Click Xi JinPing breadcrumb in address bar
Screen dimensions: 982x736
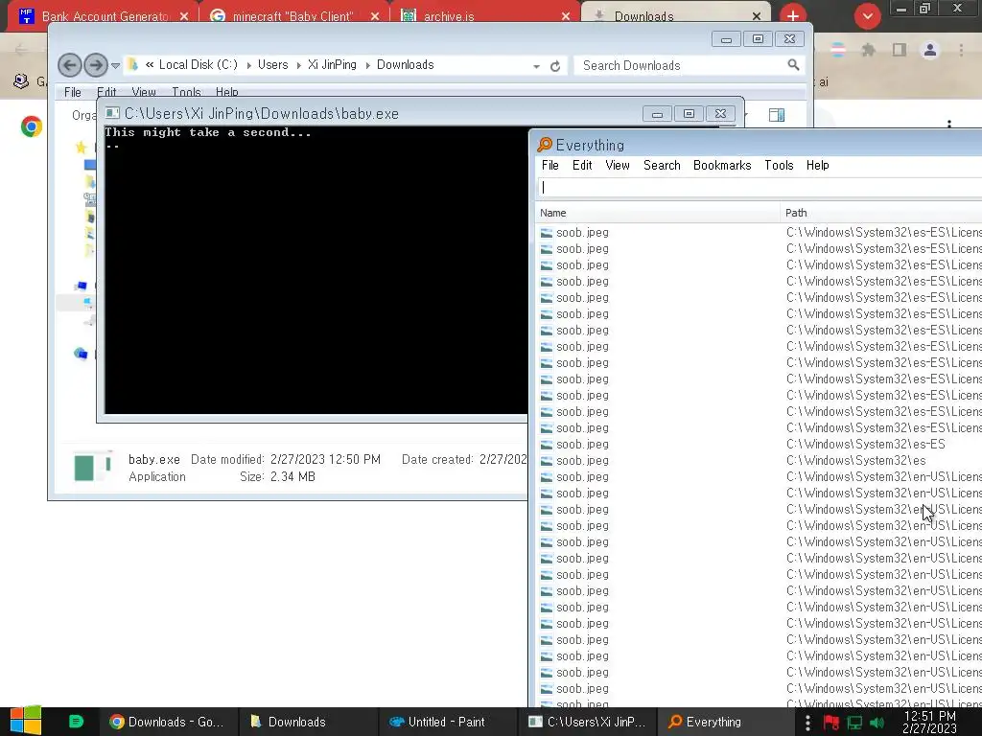tap(332, 64)
